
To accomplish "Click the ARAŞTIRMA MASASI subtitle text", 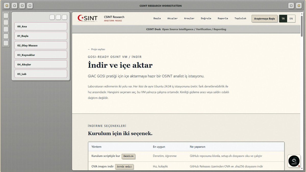I will pos(113,21).
